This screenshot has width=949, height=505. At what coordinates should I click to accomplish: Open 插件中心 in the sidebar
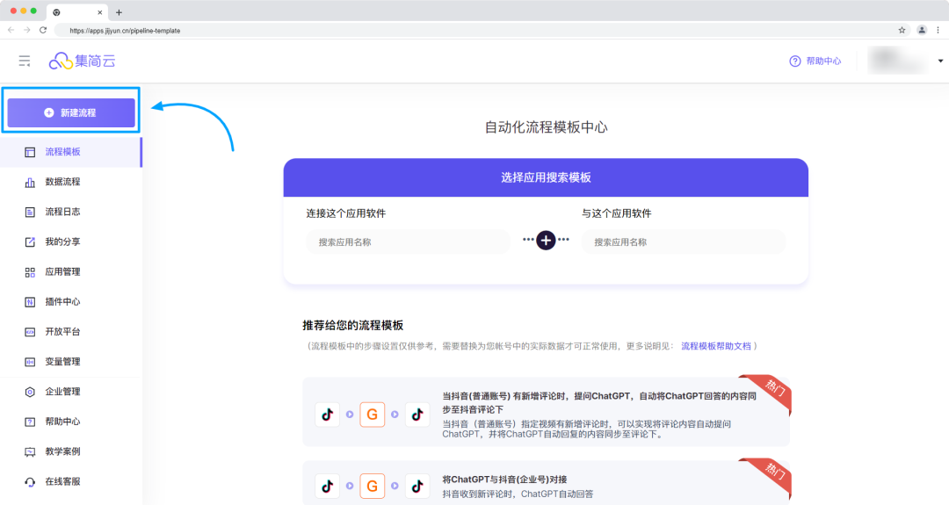coord(62,301)
